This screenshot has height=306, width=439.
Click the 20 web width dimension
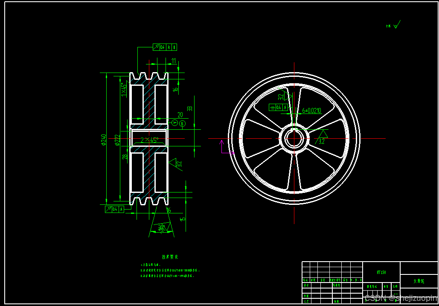(x=180, y=115)
